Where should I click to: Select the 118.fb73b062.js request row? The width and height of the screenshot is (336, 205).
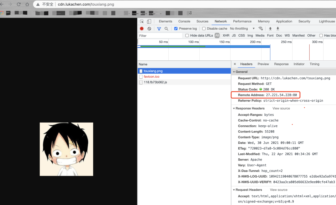[x=184, y=82]
